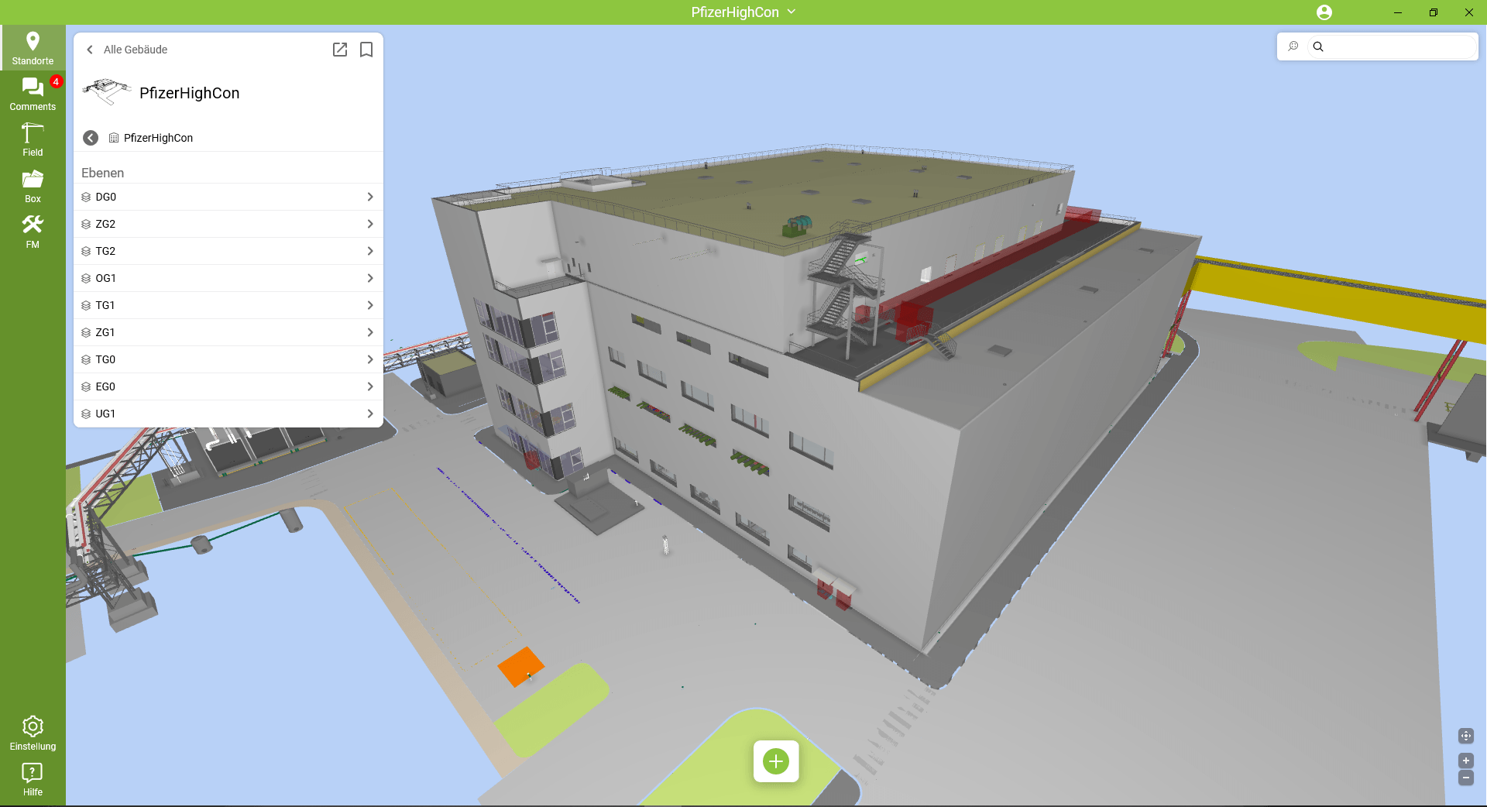Select the Standorte sidebar icon
1487x807 pixels.
coord(33,46)
